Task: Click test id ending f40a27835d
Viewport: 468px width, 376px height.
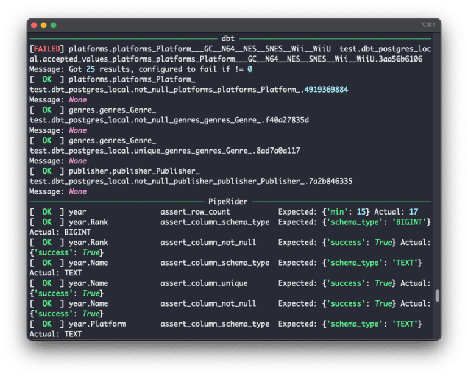Action: (x=169, y=120)
